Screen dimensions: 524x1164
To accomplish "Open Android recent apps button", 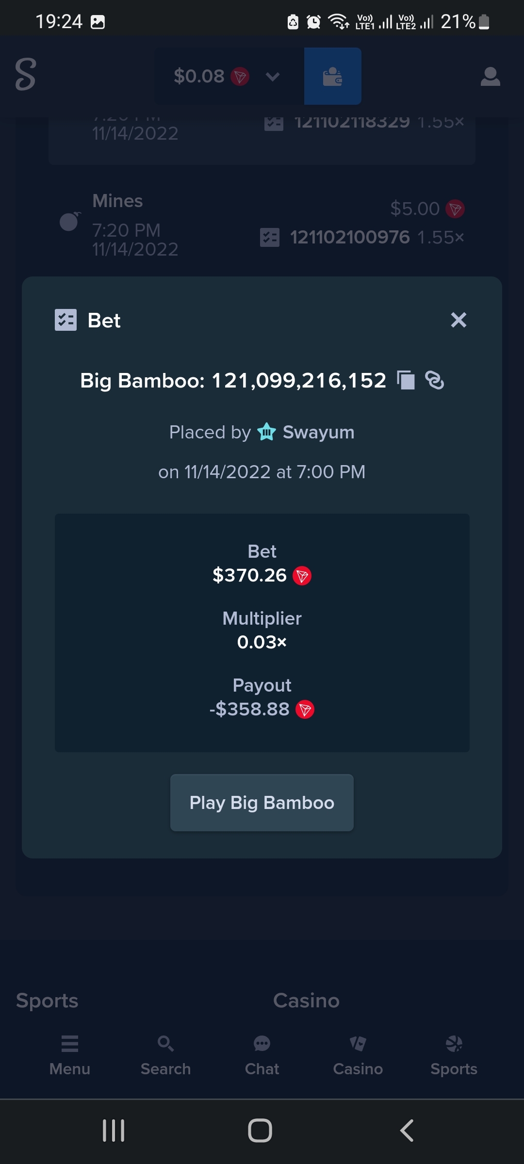I will point(114,1131).
